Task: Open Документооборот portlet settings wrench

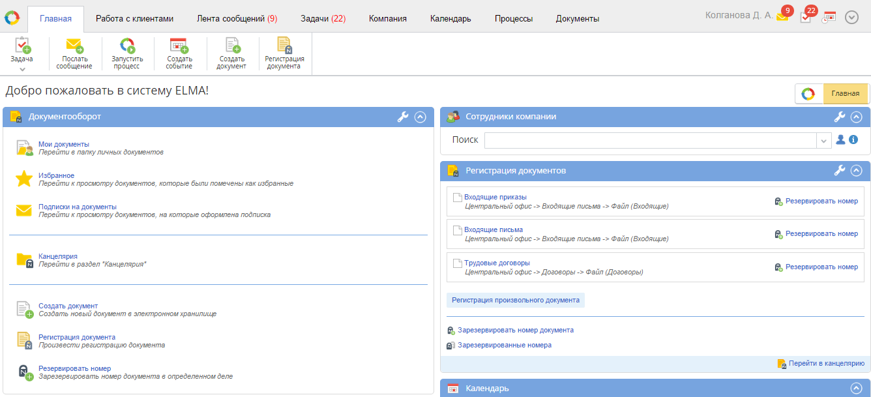Action: [403, 117]
